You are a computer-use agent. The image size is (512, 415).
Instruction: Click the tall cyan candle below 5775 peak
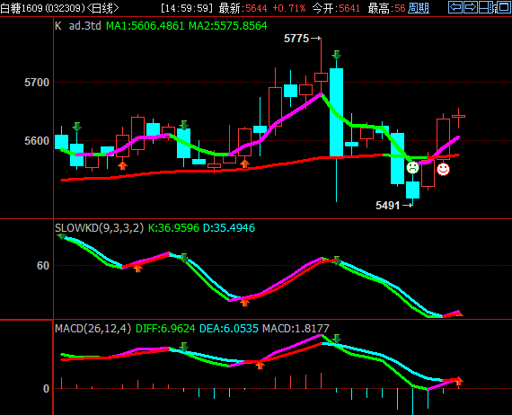tap(336, 112)
